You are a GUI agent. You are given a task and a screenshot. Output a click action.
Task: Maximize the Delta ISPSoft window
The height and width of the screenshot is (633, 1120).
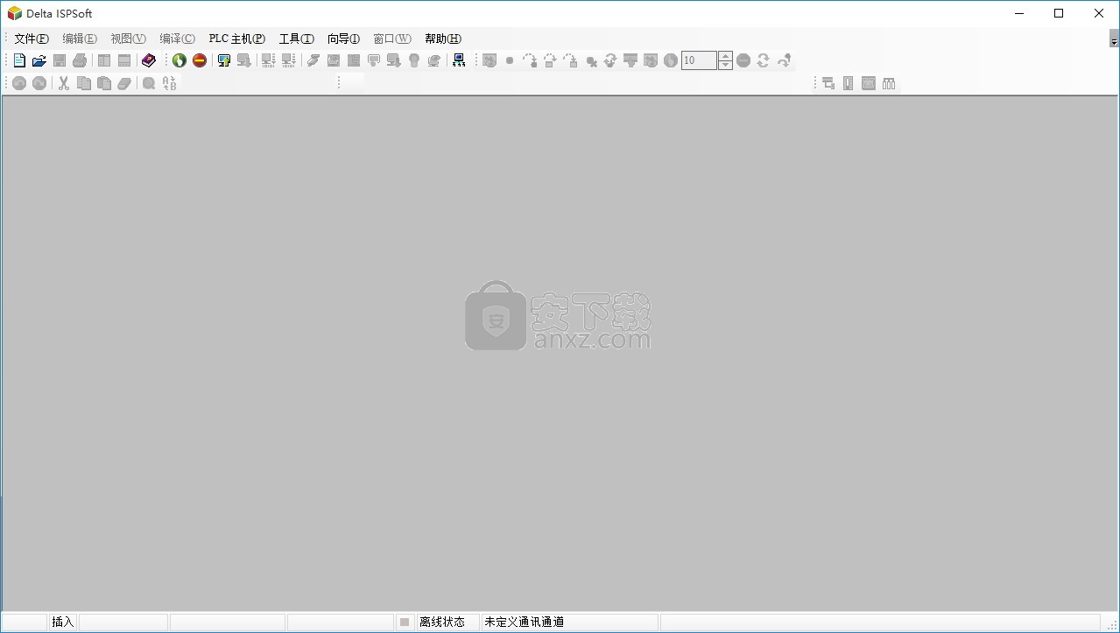point(1059,13)
